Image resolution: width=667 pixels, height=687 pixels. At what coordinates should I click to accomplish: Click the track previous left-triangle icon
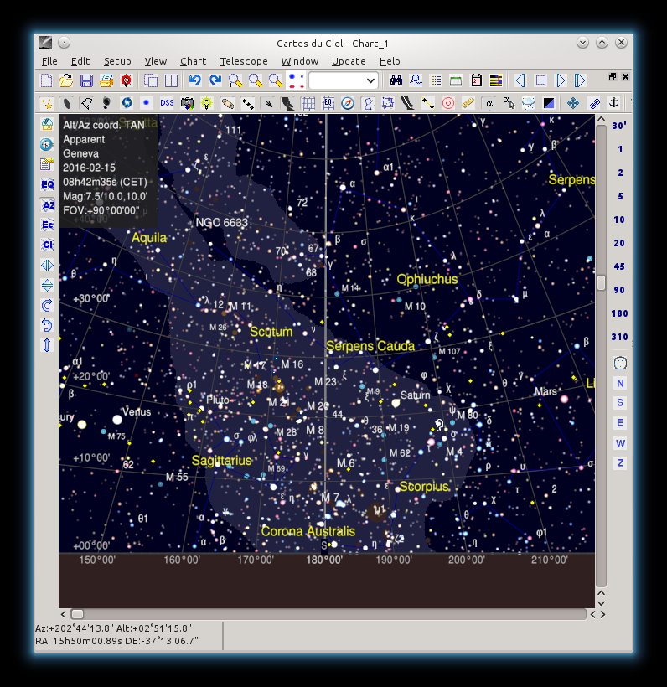(x=520, y=80)
